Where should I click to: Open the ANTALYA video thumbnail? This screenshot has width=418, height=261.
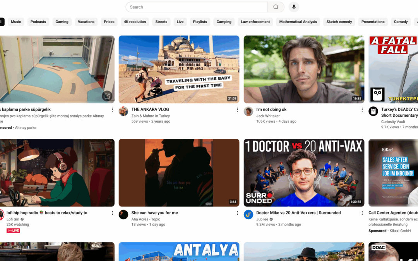[179, 251]
